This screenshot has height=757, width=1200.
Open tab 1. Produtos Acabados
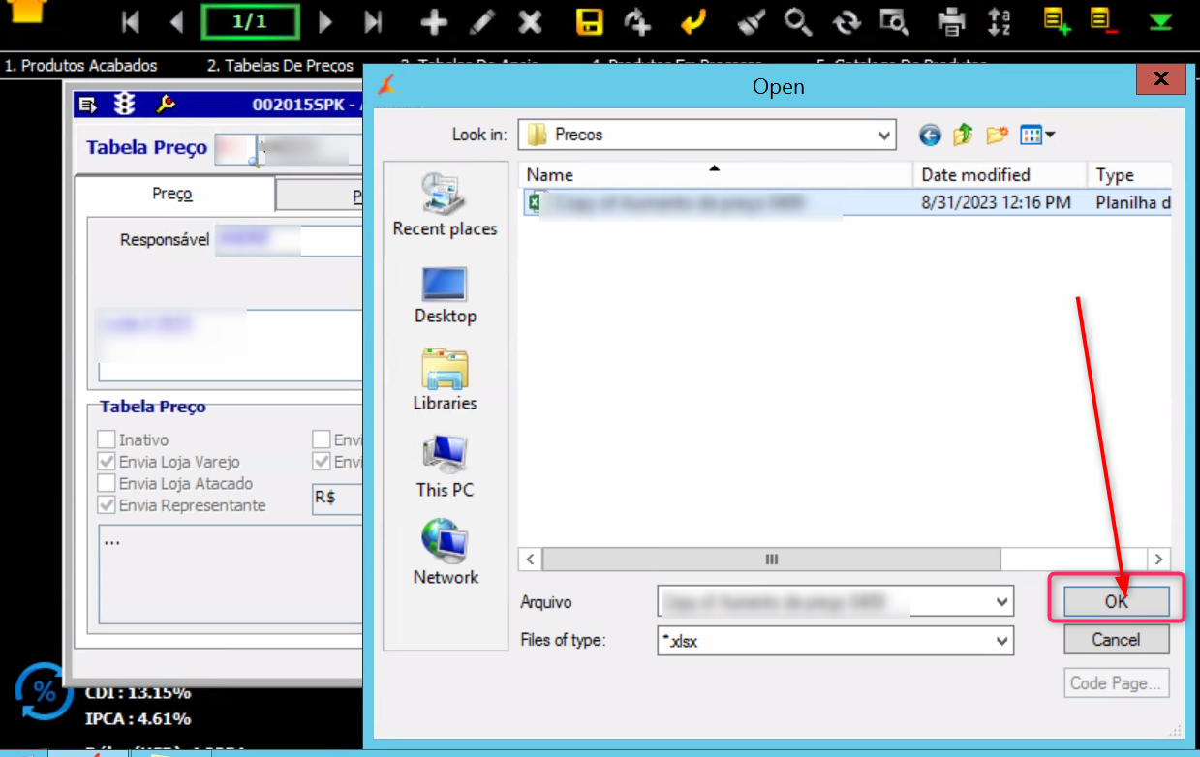point(81,66)
